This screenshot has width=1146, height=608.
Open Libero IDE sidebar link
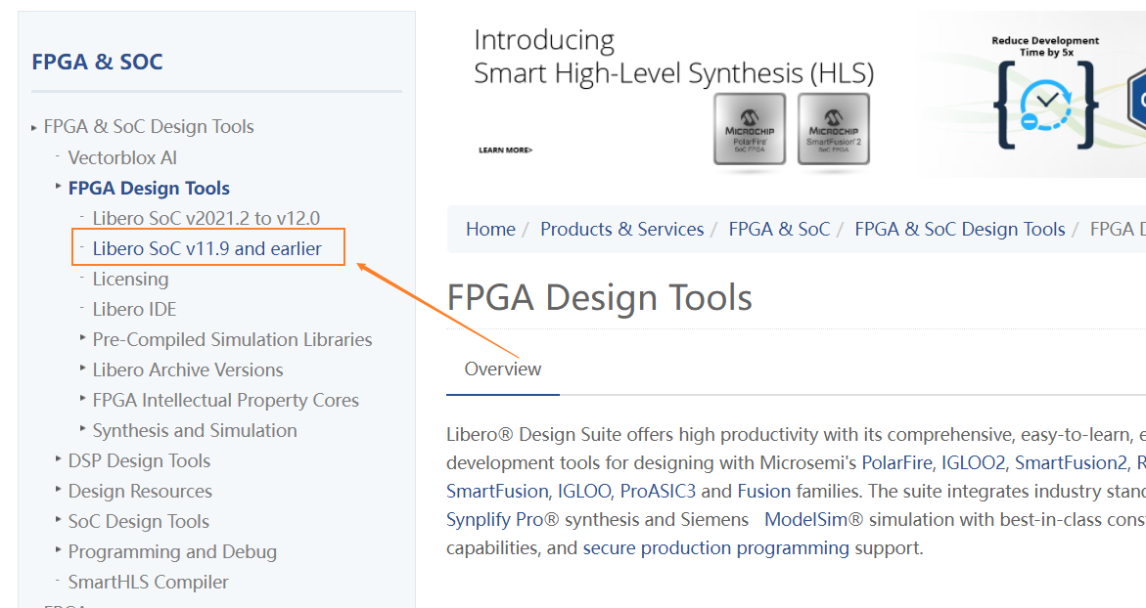134,310
